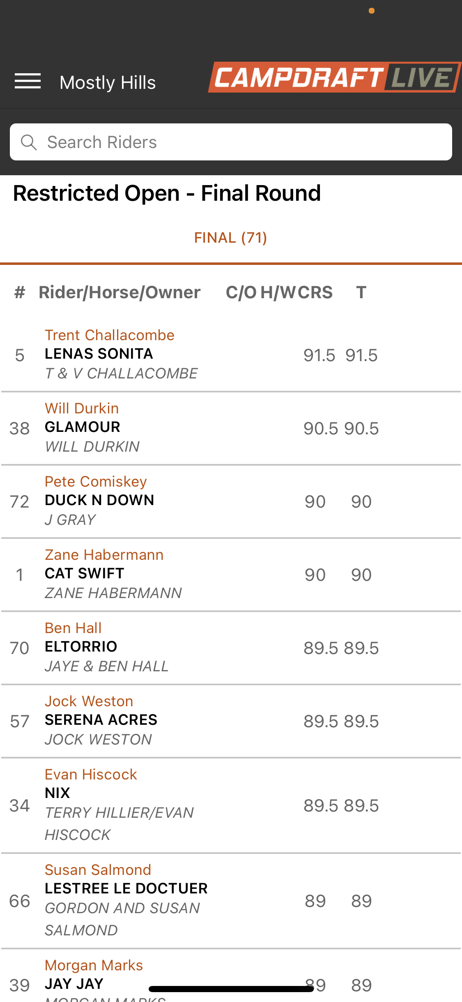Select the LENAS SONITA horse entry

(x=99, y=354)
